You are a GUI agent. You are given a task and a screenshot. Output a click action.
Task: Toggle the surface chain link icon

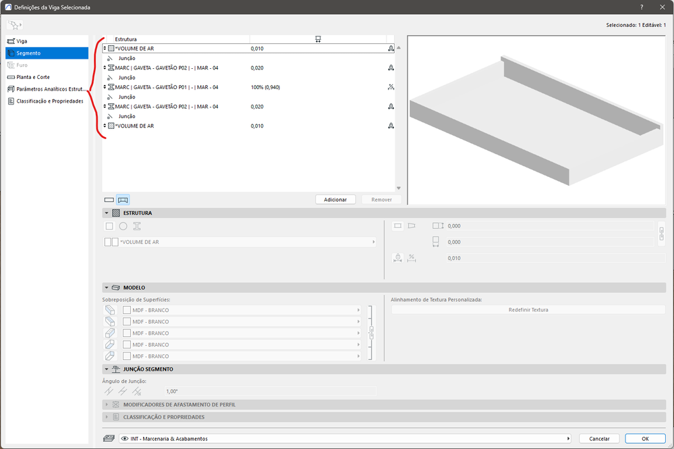pos(371,333)
